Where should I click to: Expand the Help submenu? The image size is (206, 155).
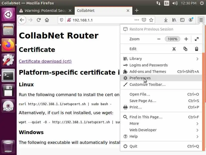coord(161,136)
